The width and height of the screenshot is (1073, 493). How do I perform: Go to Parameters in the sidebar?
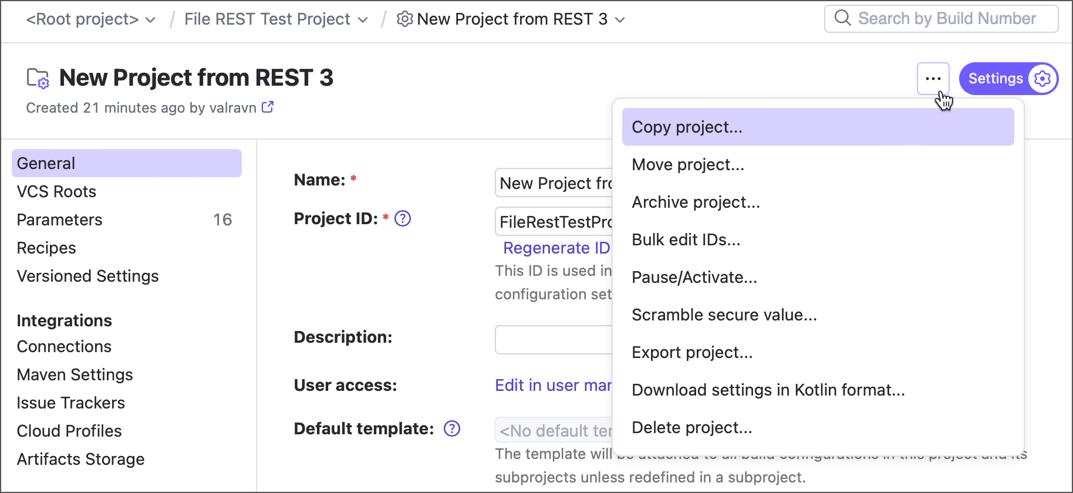point(59,220)
